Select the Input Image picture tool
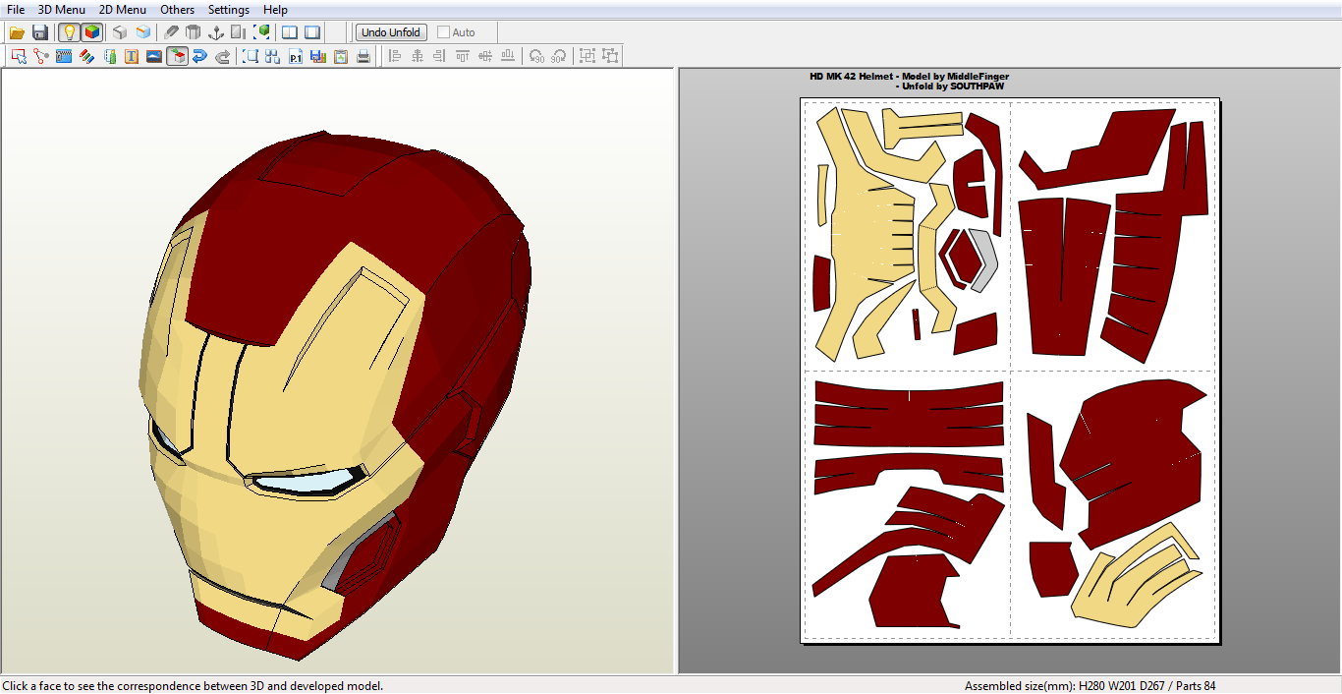 click(x=154, y=56)
